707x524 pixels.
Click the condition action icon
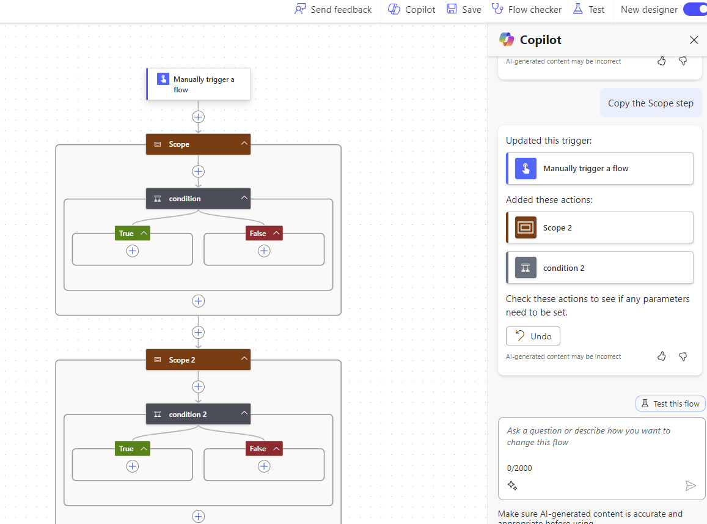[158, 199]
